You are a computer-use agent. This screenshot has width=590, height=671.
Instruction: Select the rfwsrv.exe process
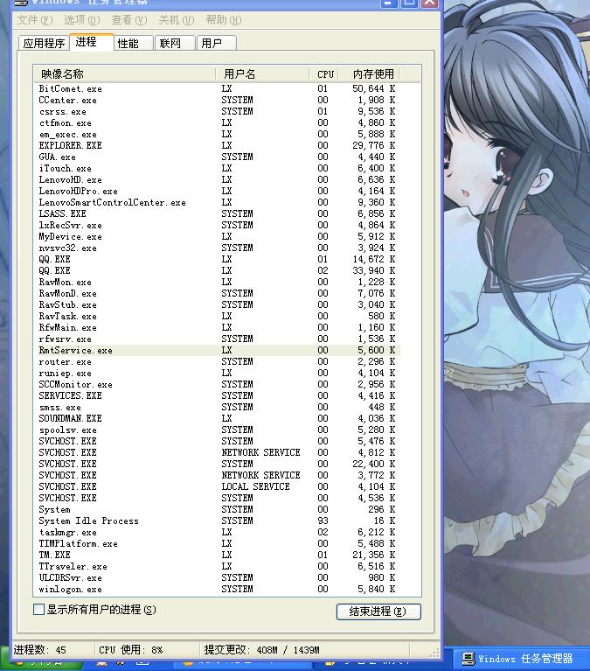[x=217, y=339]
